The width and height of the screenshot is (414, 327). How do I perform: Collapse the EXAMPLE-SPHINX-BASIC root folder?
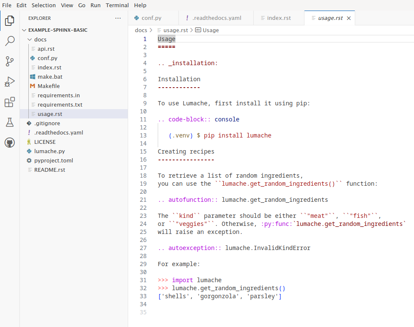click(24, 30)
